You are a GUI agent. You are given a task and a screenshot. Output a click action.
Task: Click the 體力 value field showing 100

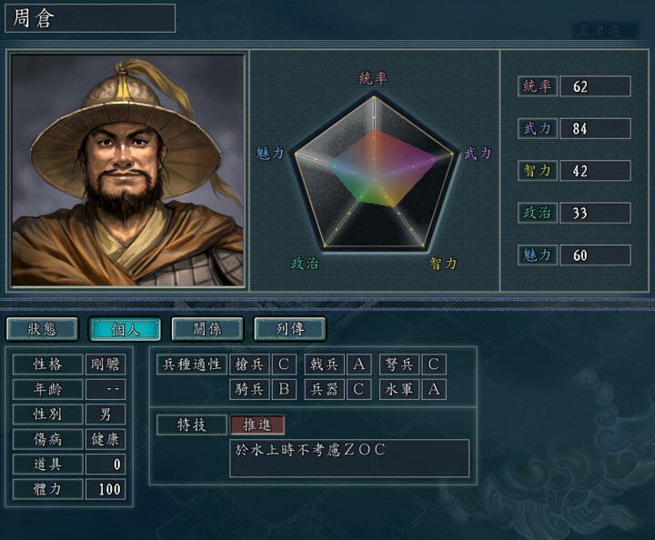106,489
